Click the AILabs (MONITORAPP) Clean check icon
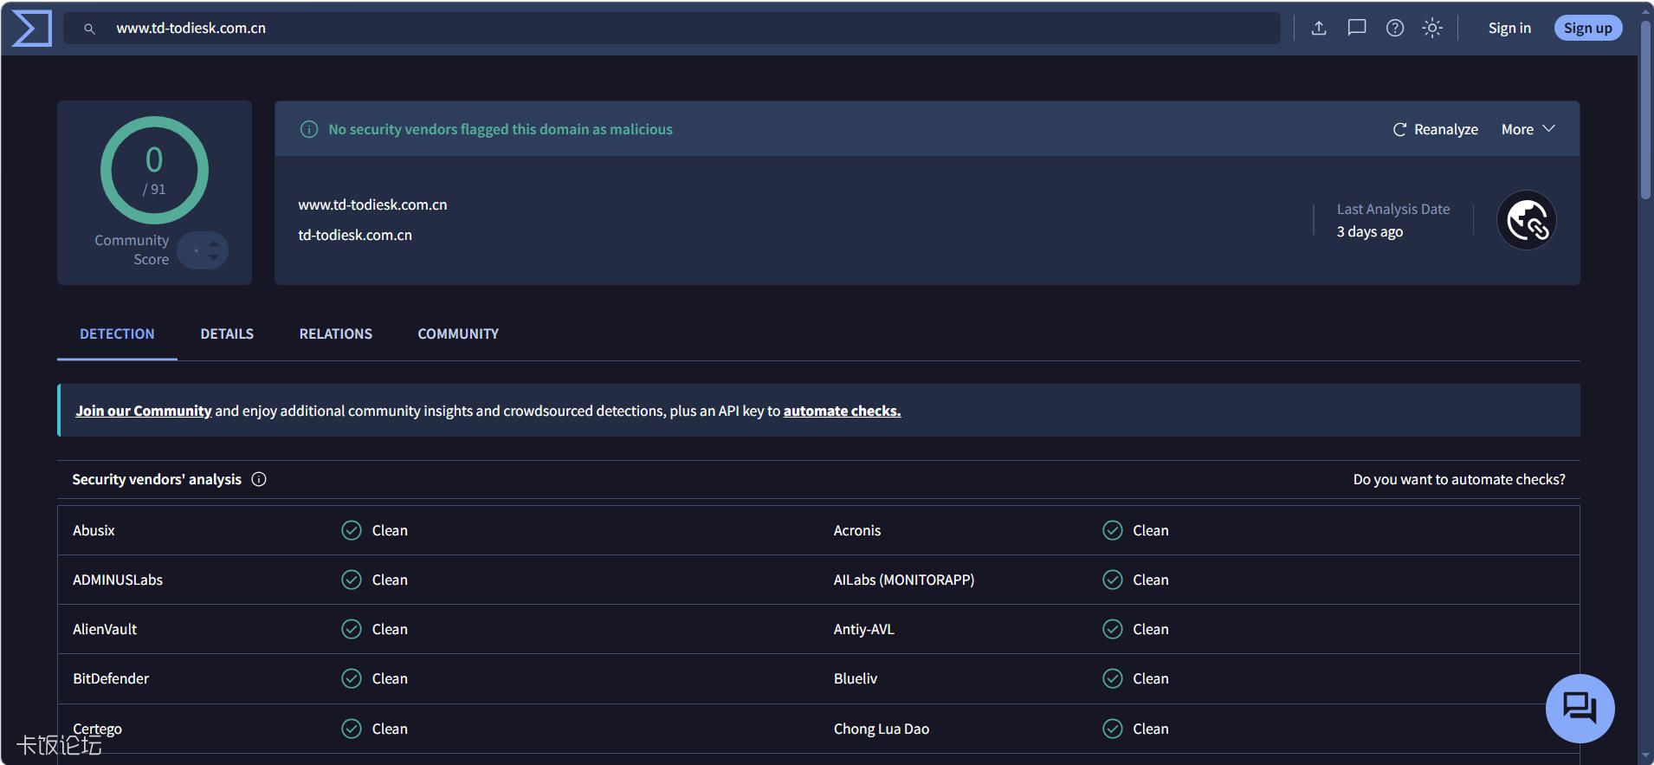 click(x=1113, y=580)
